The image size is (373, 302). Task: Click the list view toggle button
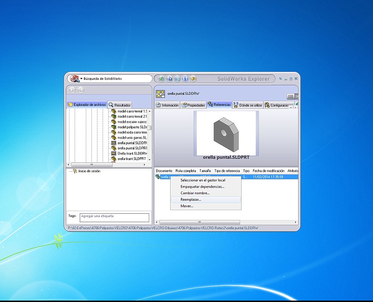point(290,96)
